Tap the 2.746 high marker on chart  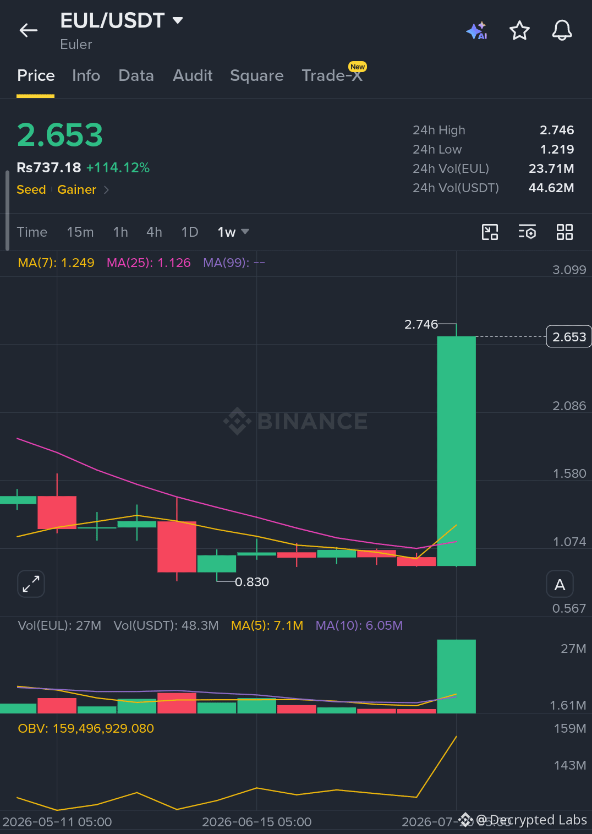point(421,325)
